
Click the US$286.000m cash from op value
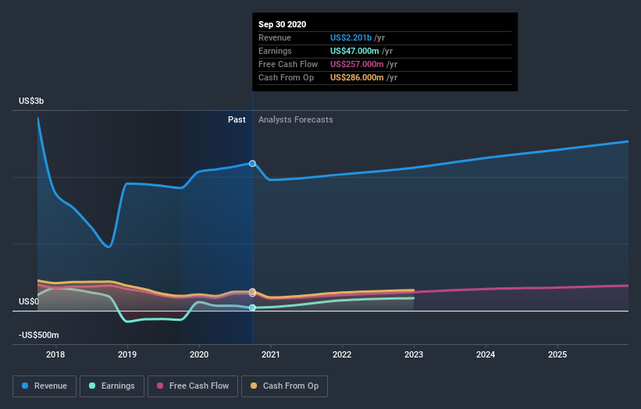click(357, 77)
